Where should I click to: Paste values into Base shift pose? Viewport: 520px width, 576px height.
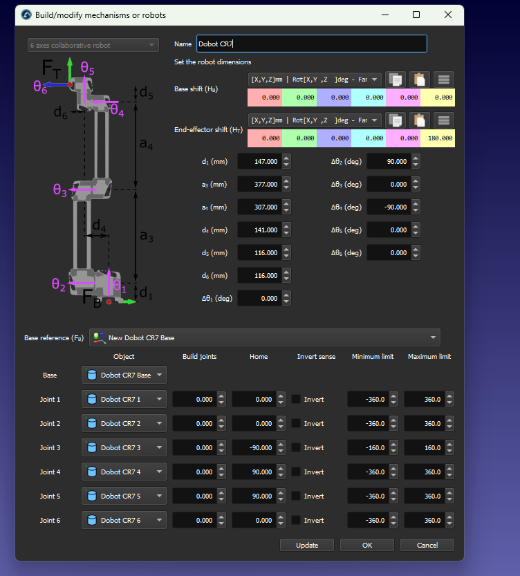point(419,80)
